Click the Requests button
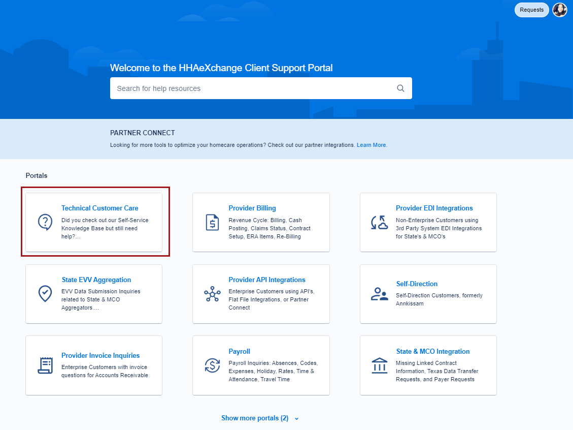The image size is (573, 430). point(532,10)
